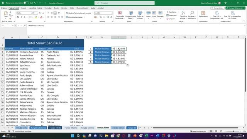The width and height of the screenshot is (247, 139).
Task: Open the font size dropdown
Action: (37, 13)
